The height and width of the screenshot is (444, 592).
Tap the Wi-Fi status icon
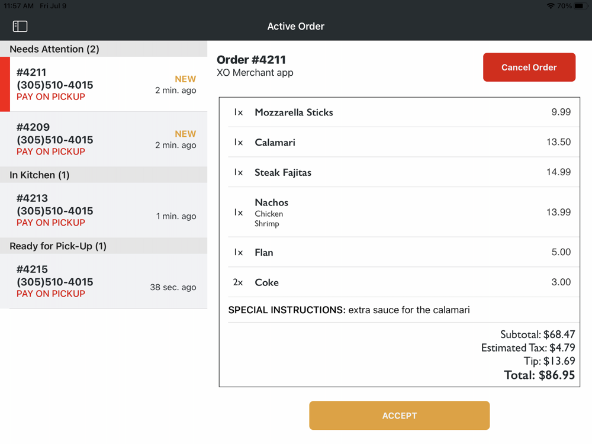[551, 6]
